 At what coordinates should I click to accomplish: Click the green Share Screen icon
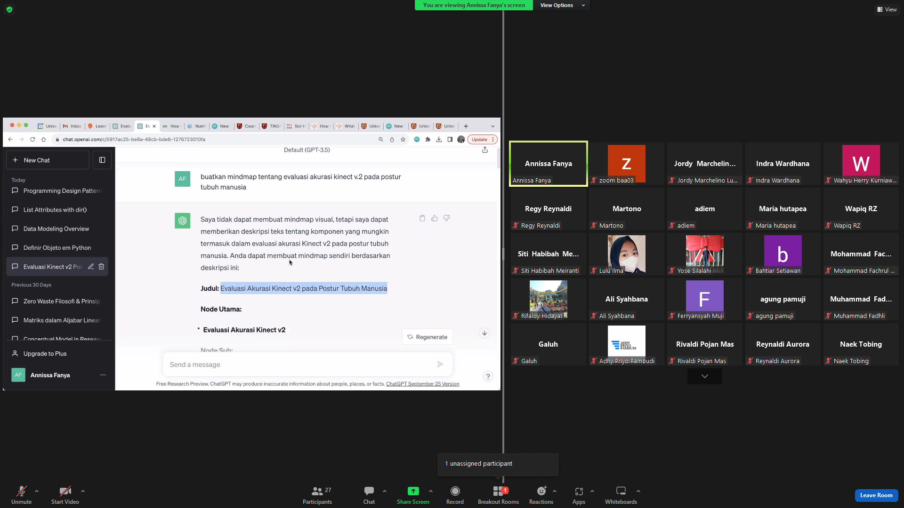[413, 491]
